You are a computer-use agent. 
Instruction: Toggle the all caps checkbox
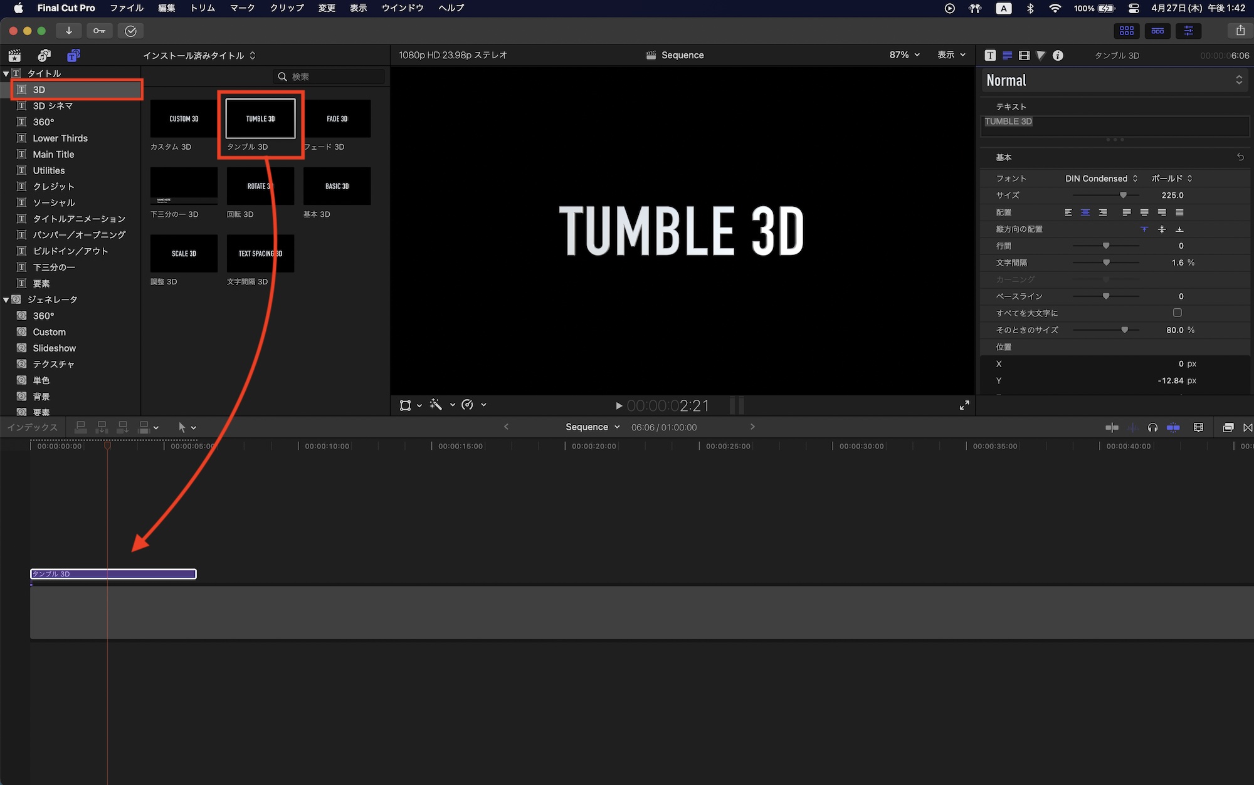(x=1177, y=313)
